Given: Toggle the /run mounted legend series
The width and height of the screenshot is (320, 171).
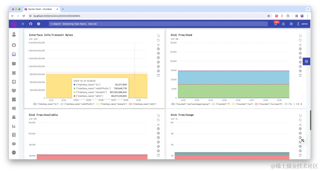Looking at the screenshot, I should pos(242,104).
